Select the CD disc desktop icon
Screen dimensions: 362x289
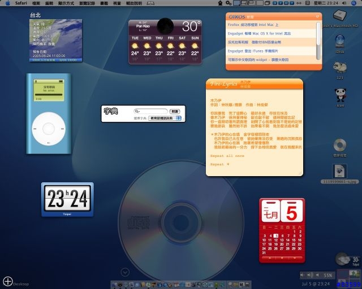click(340, 145)
